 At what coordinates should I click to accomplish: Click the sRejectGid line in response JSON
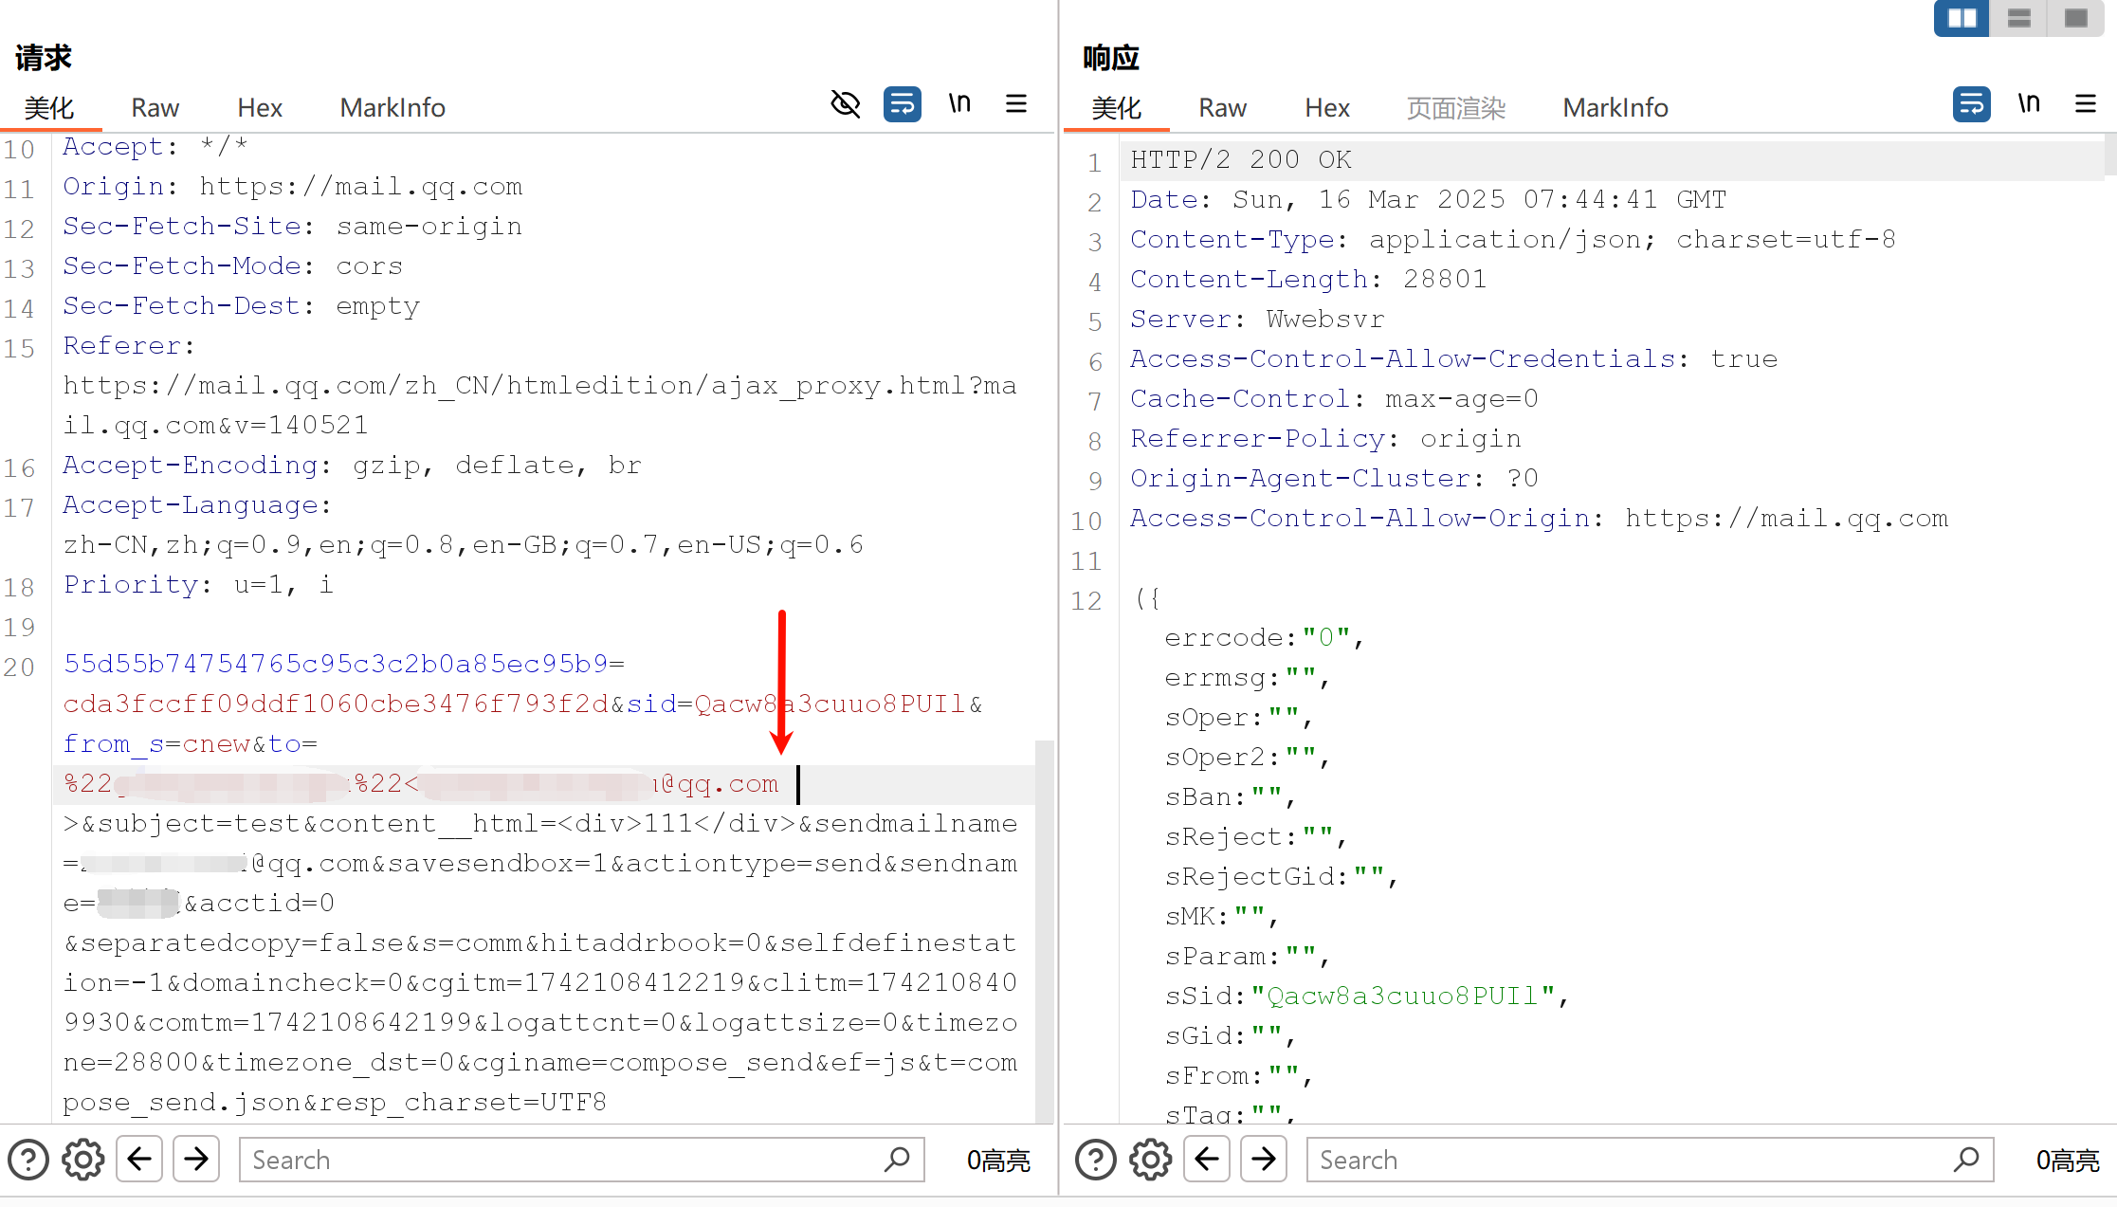click(1281, 877)
